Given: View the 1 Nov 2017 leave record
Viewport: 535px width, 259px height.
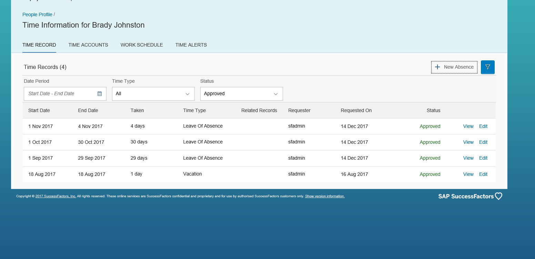Looking at the screenshot, I should click(468, 126).
